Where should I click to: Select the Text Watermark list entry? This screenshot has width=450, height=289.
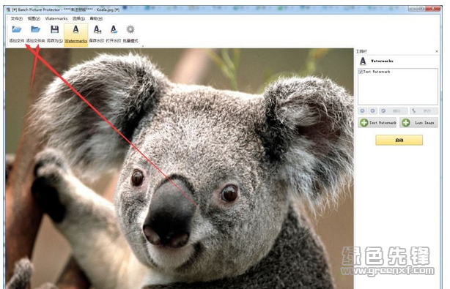coord(377,72)
